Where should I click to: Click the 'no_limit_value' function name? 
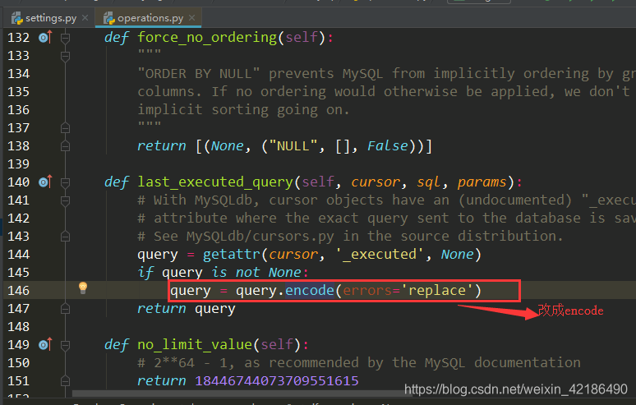[195, 344]
